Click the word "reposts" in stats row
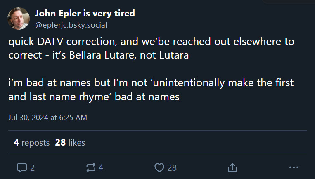 36,143
